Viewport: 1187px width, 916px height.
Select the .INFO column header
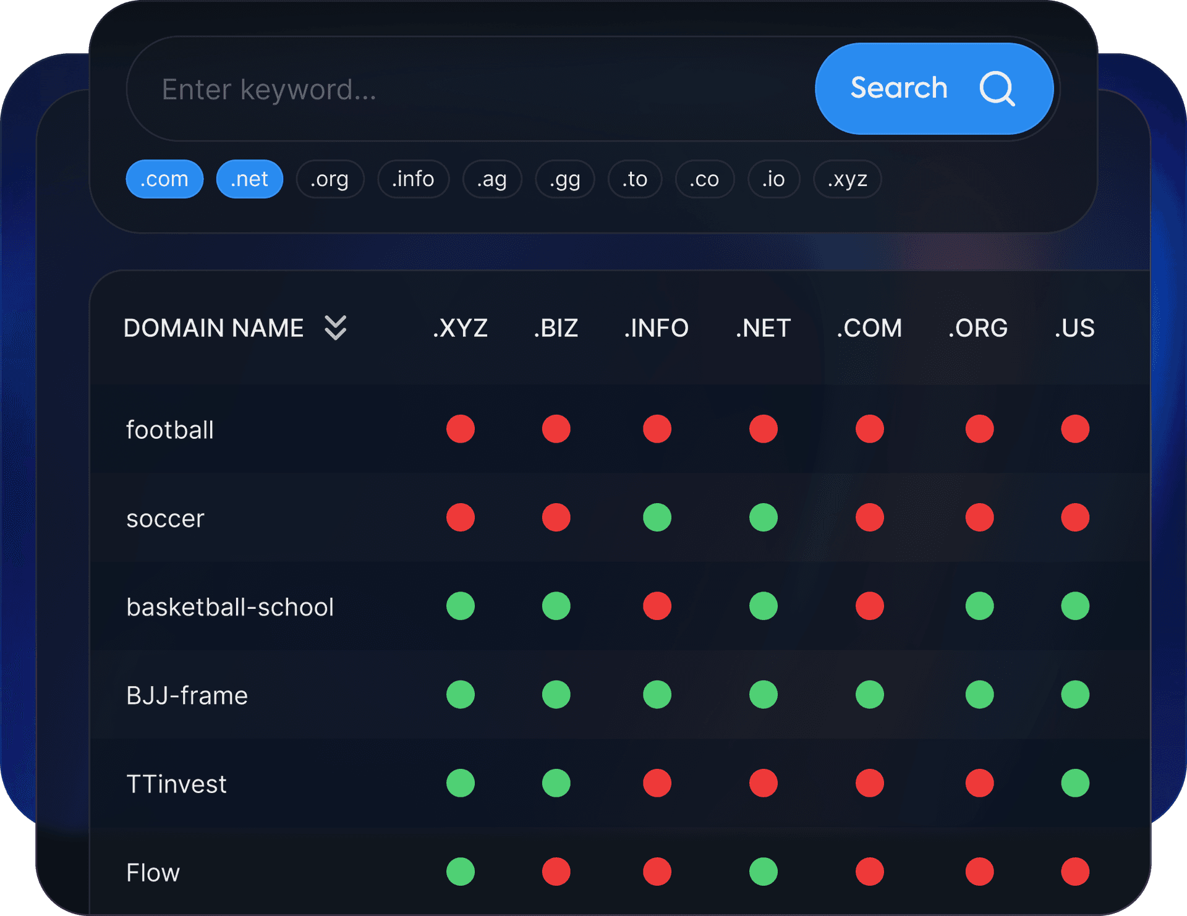click(x=656, y=328)
